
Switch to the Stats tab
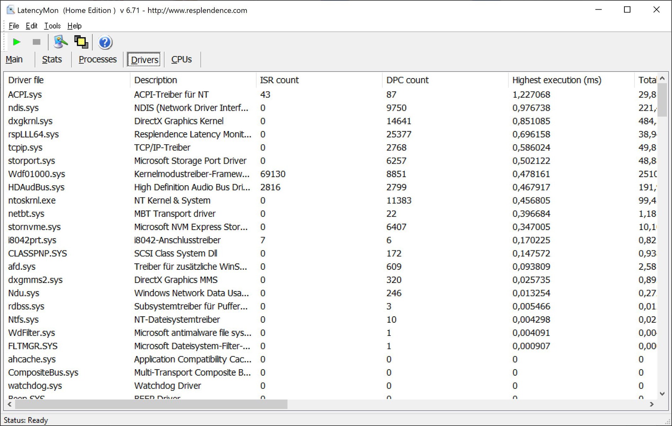click(52, 59)
